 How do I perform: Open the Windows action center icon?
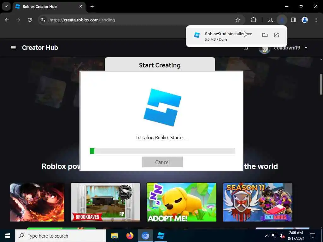pos(313,236)
